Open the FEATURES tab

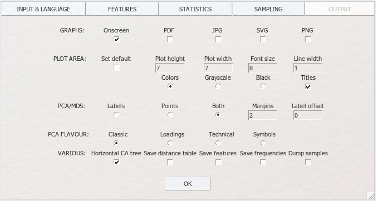pyautogui.click(x=122, y=9)
